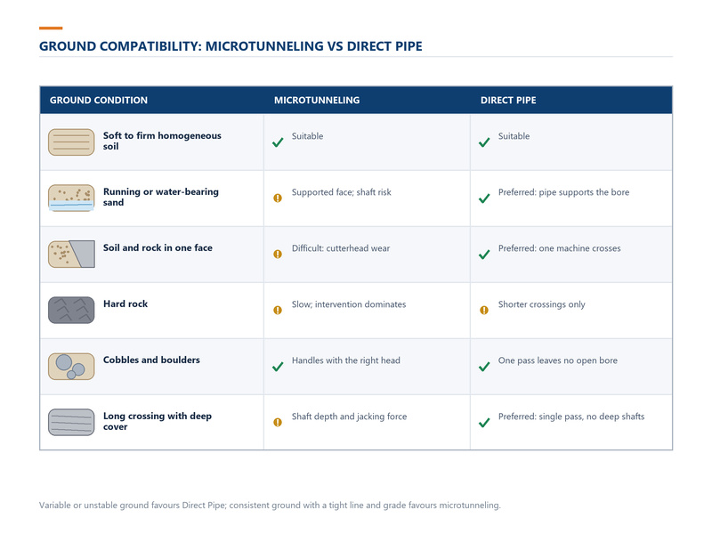Click the 'Shorter crossings only' cell text
Viewport: 712px width, 534px height.
point(542,304)
